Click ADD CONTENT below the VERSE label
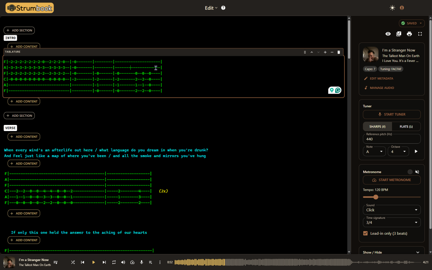432x270 pixels. click(x=24, y=136)
